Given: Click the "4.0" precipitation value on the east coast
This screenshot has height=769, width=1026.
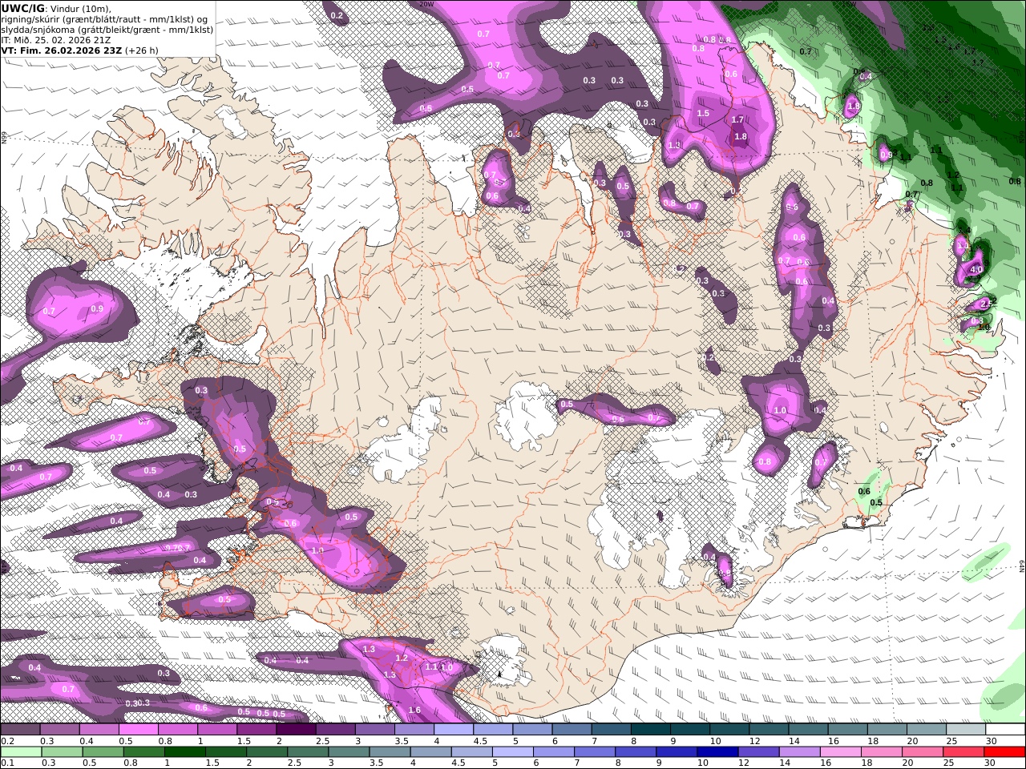Looking at the screenshot, I should tap(976, 270).
